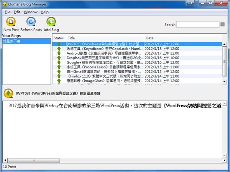Screen dimensions: 230x172
Task: Click status arrow of the Firefox 11.0 post
Action: point(59,76)
